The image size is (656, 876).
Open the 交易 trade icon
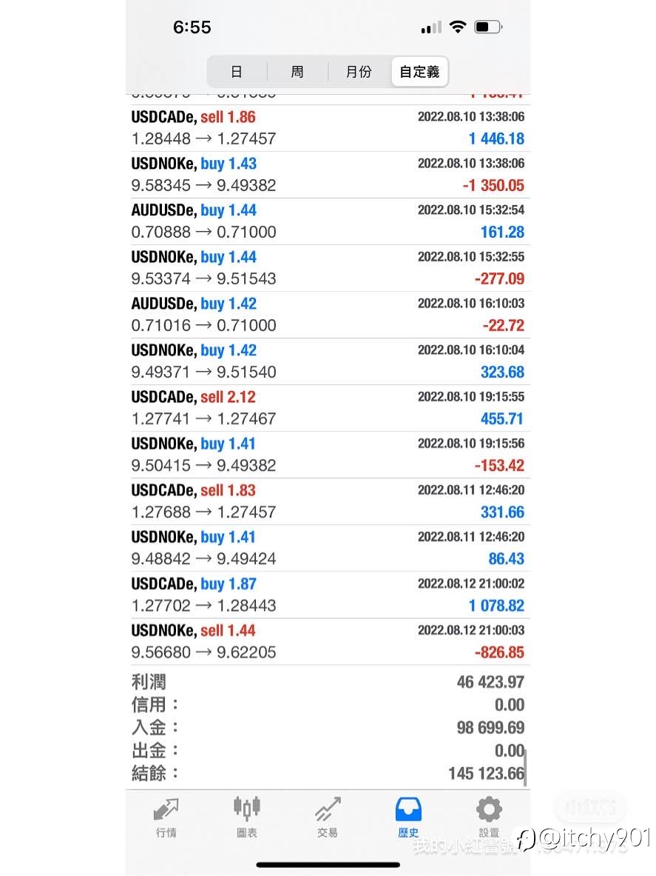pos(328,809)
